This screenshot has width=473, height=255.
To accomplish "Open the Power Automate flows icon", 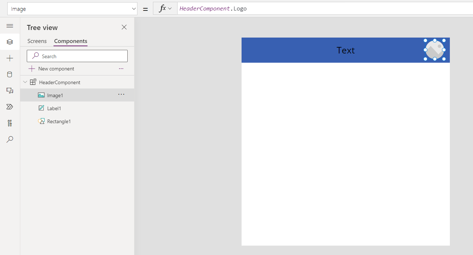I will pyautogui.click(x=10, y=107).
